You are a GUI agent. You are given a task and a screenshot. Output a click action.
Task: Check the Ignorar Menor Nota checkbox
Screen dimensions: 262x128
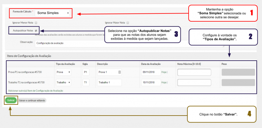click(x=36, y=23)
